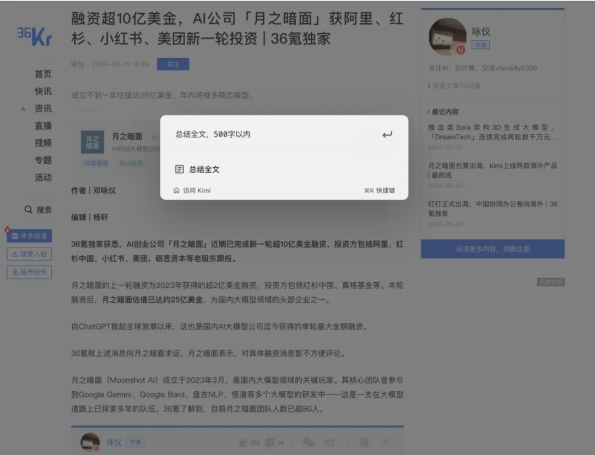595x455 pixels.
Task: Open the 钉钉正式出海 article
Action: (493, 209)
